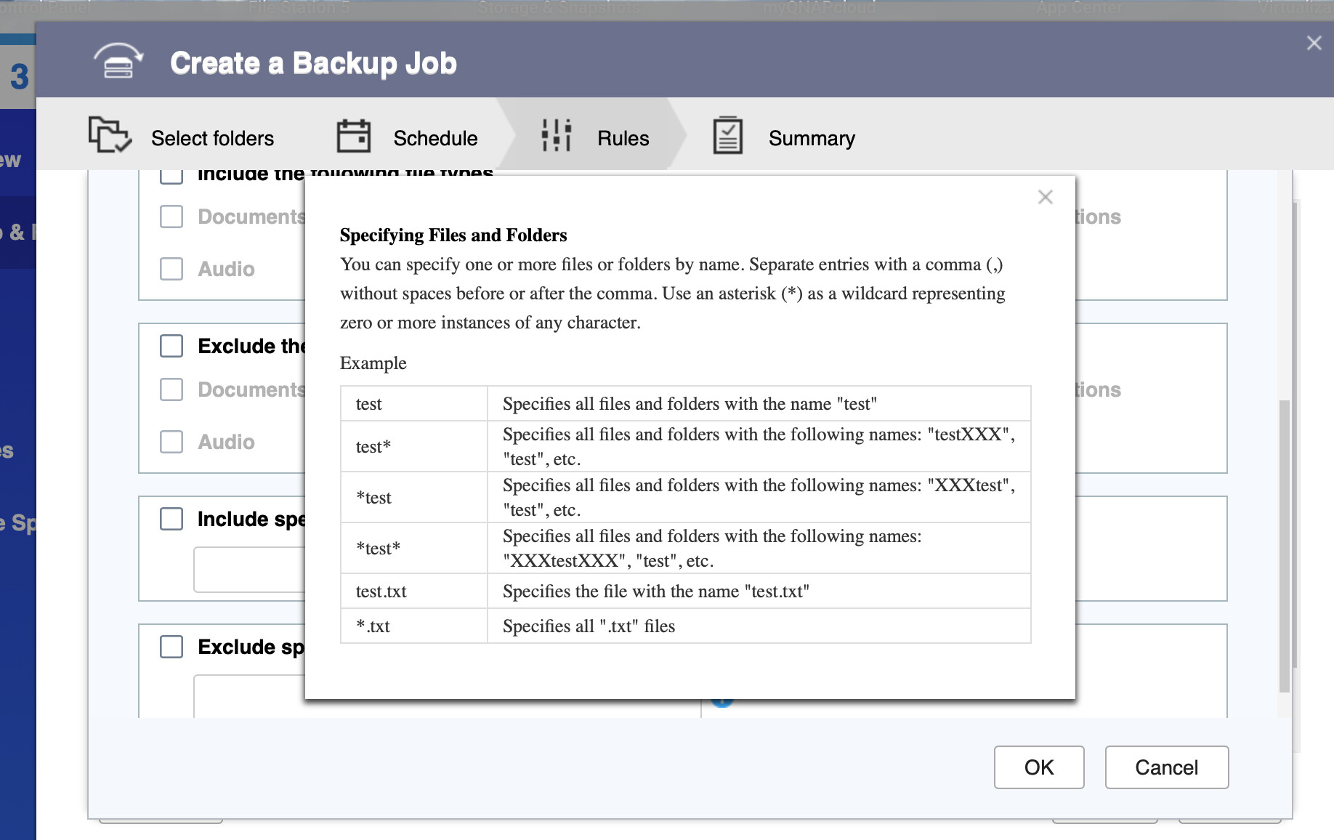Viewport: 1334px width, 840px height.
Task: Close the Specifying Files and Folders popup
Action: click(1045, 197)
